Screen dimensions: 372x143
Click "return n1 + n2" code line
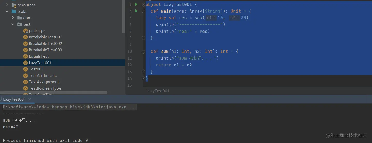click(x=174, y=65)
